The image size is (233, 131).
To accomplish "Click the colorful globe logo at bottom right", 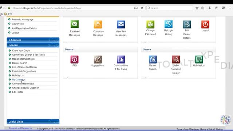I will pyautogui.click(x=225, y=120).
